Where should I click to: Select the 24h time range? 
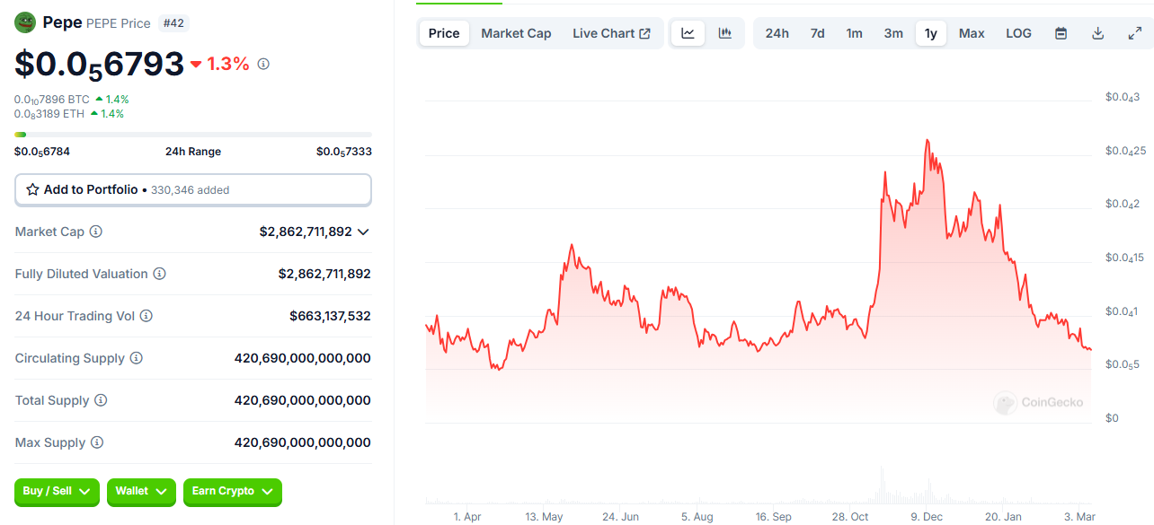(777, 33)
